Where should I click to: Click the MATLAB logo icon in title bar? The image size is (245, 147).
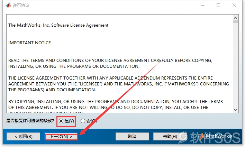(8, 5)
